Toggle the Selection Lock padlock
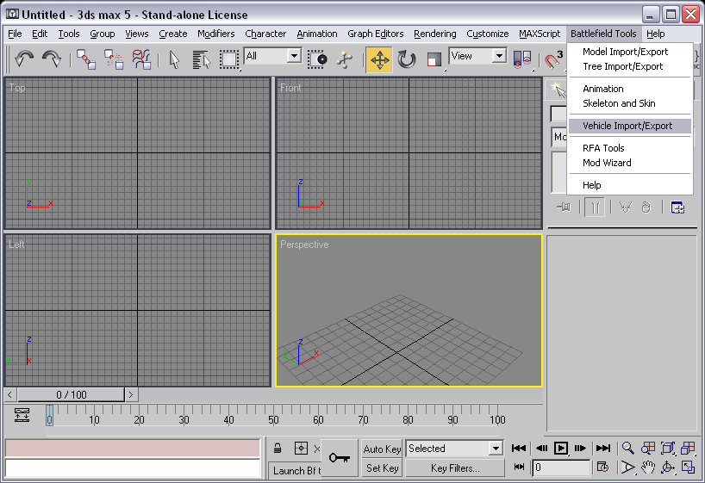The image size is (705, 483). click(x=278, y=449)
